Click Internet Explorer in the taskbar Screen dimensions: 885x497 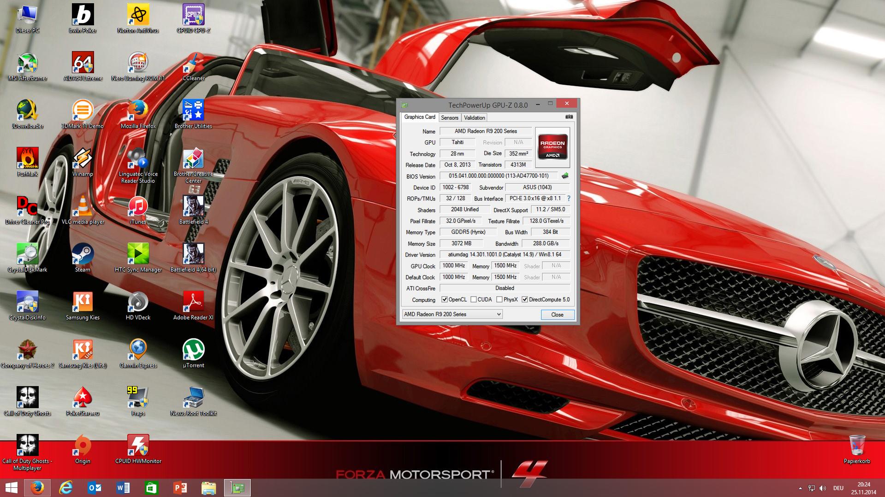coord(66,488)
